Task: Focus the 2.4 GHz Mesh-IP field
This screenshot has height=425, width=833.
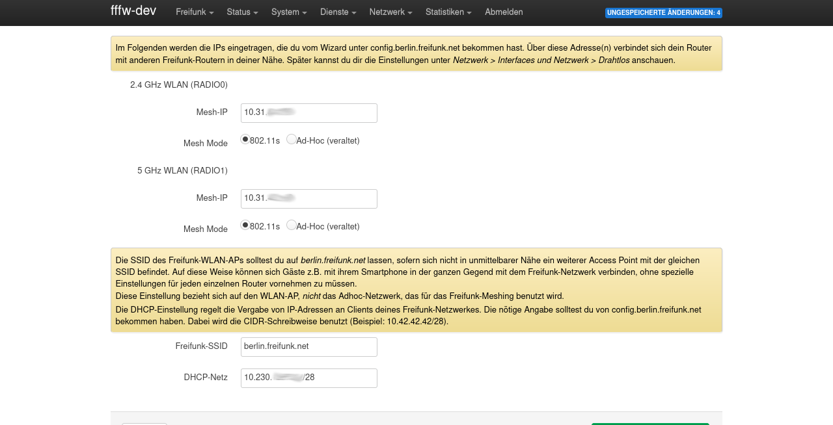Action: [x=308, y=112]
